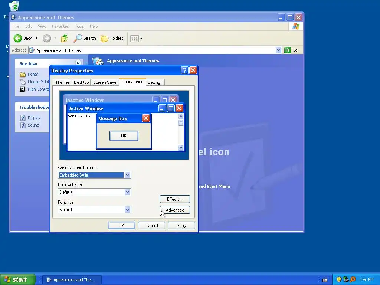Open the File menu
The image size is (380, 285).
pos(16,26)
